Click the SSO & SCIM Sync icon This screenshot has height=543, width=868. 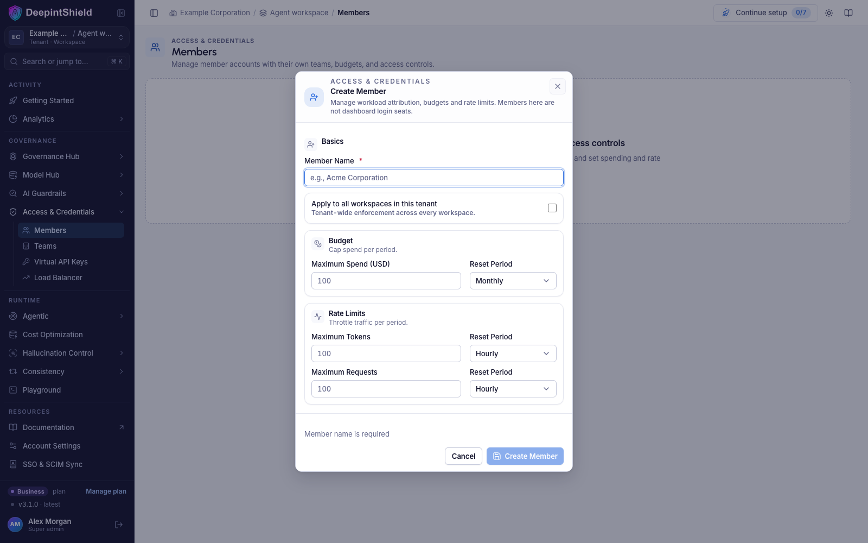(x=13, y=464)
